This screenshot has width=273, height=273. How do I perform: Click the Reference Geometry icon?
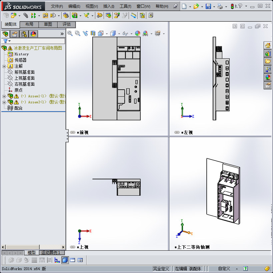87,15
